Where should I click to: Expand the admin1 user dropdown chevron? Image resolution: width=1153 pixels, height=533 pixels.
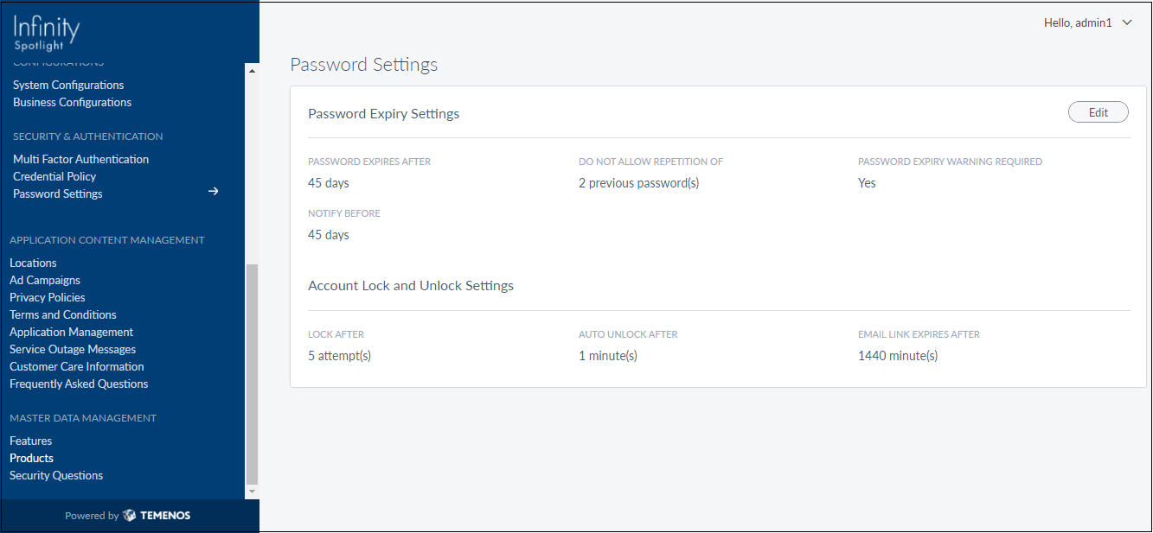[x=1127, y=23]
